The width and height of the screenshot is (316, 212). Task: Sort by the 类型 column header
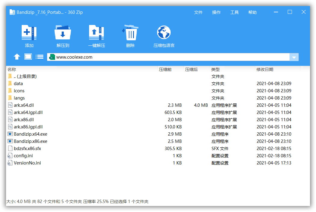point(215,69)
